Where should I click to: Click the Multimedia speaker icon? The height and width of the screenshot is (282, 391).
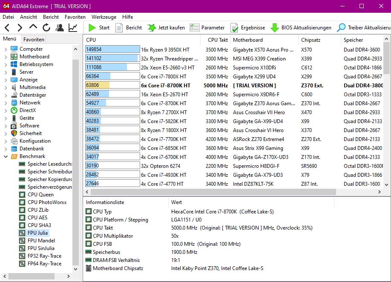coord(14,87)
